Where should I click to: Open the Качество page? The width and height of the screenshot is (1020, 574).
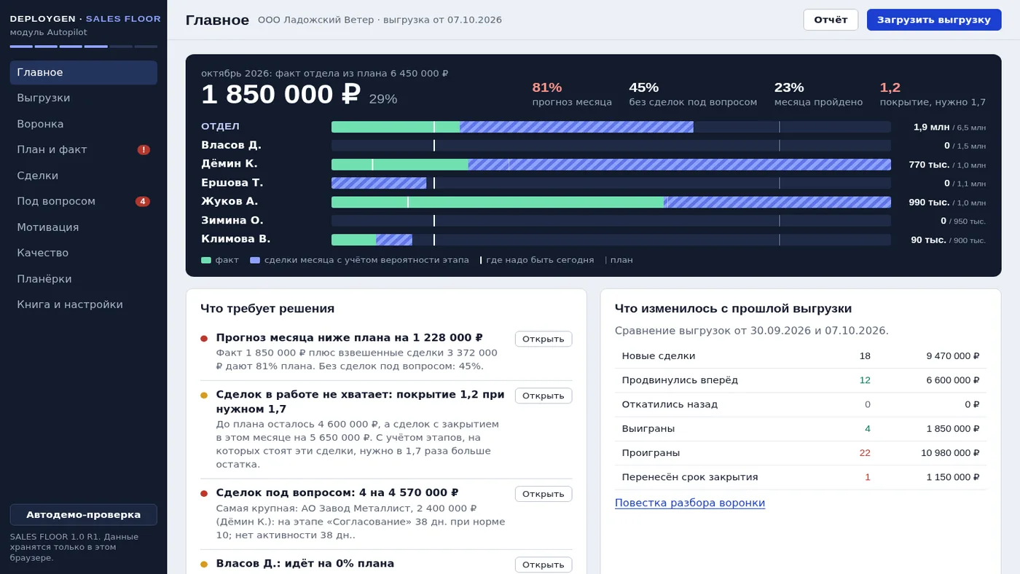click(84, 253)
